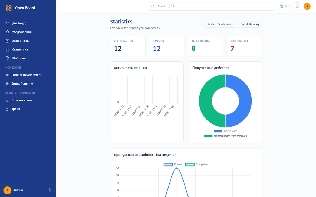Open Product Development board from sidebar
This screenshot has height=197, width=316.
[x=28, y=75]
